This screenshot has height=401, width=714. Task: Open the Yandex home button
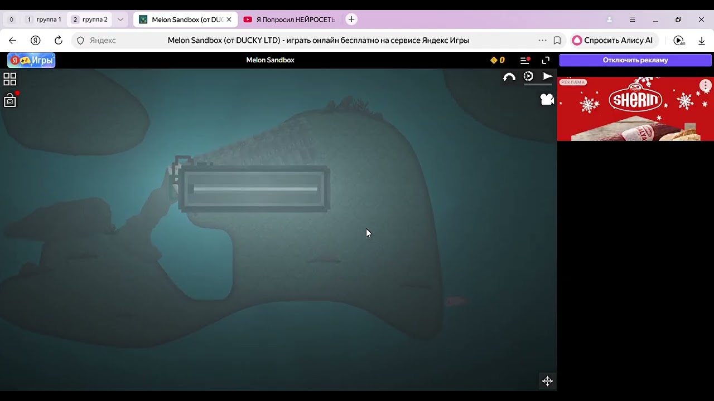pyautogui.click(x=36, y=41)
